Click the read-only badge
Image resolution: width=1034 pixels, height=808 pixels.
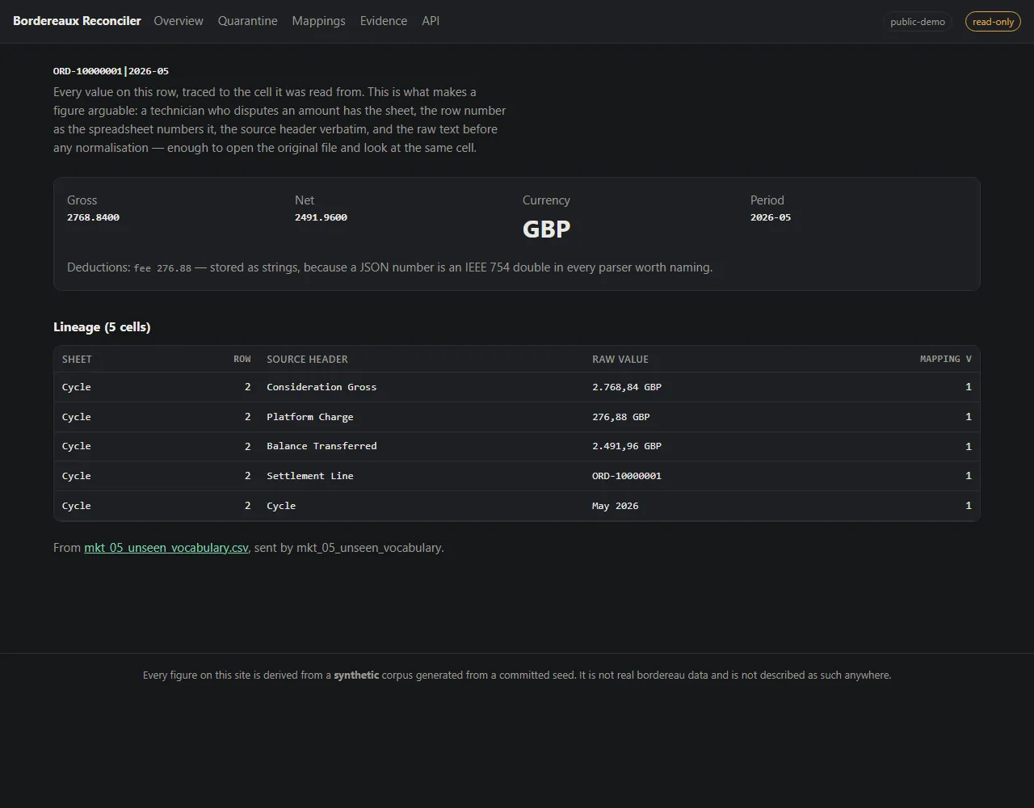[993, 22]
